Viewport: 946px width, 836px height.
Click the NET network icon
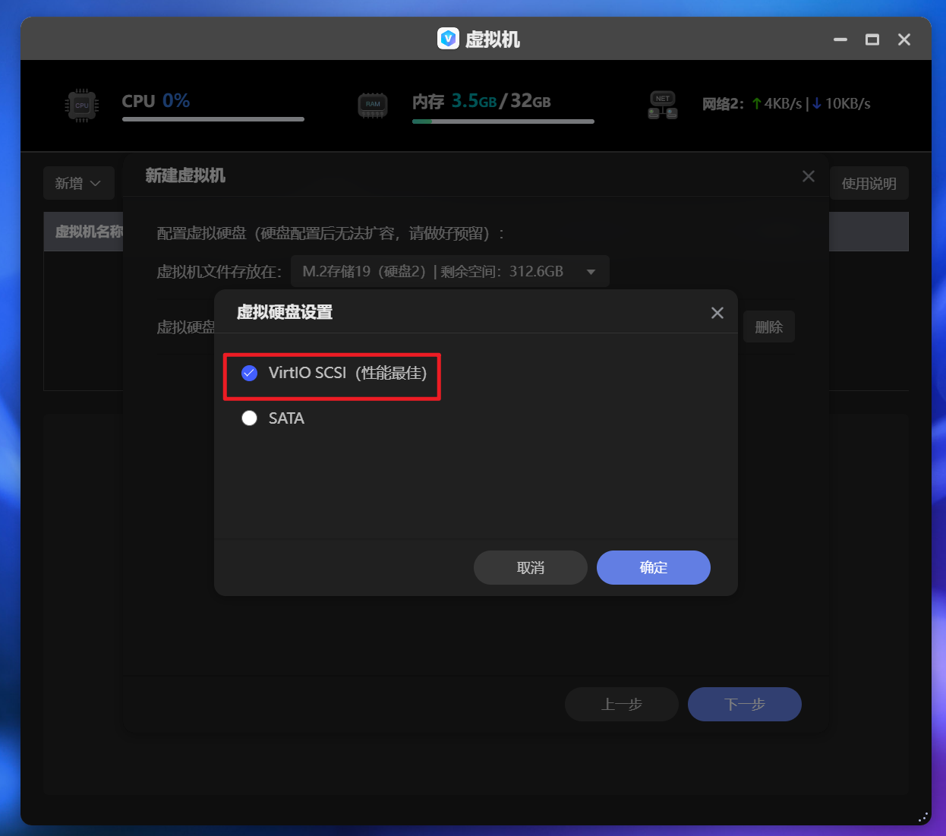point(663,105)
